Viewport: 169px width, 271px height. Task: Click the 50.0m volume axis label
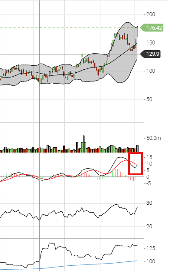coord(154,138)
